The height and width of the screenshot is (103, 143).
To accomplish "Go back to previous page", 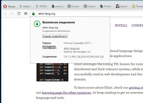I will tap(6, 13).
